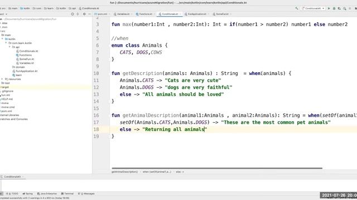The image size is (357, 200).
Task: Open Conditionals.kt in the project tree
Action: coord(27,51)
